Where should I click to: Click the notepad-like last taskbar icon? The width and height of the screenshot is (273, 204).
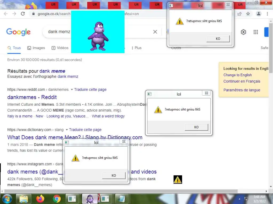(x=121, y=199)
